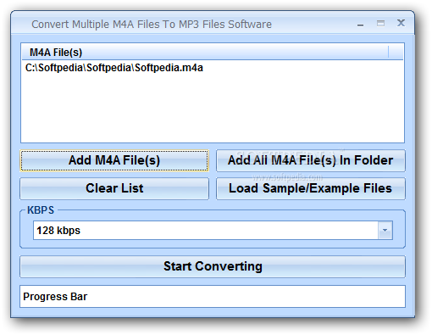Start Converting the listed files
The width and height of the screenshot is (432, 335).
click(x=213, y=266)
